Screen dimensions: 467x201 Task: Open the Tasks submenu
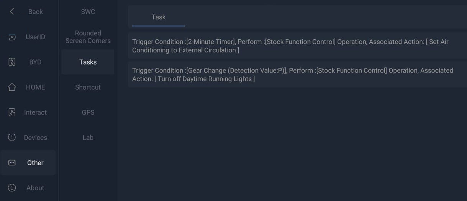tap(88, 62)
